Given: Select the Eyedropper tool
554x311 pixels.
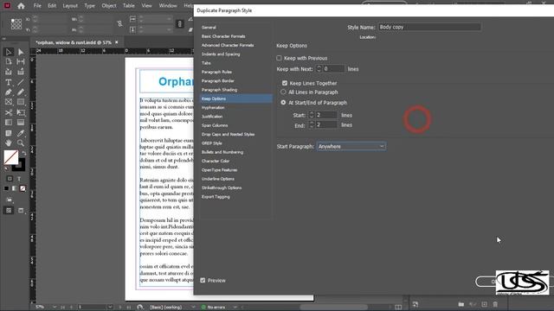Looking at the screenshot, I should click(21, 133).
